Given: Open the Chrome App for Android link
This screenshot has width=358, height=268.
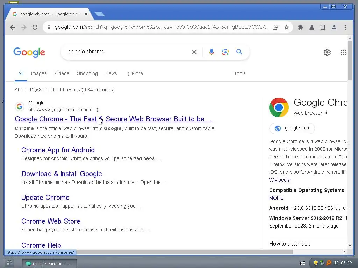Looking at the screenshot, I should click(x=58, y=150).
